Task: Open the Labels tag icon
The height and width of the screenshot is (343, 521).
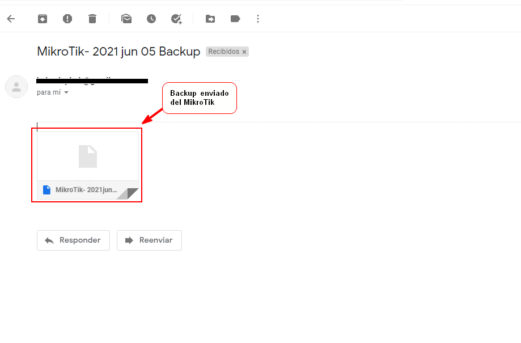Action: [235, 19]
